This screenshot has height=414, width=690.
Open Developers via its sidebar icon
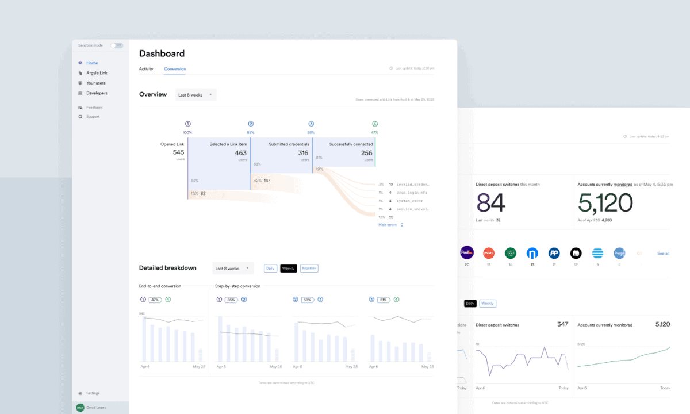[80, 93]
